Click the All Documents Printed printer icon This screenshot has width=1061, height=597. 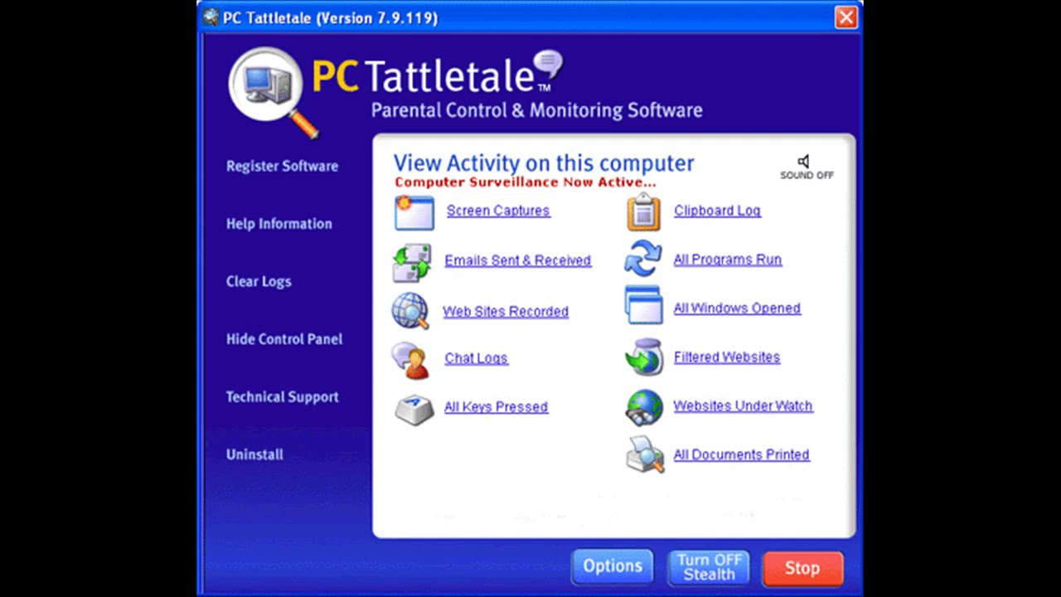pos(645,454)
